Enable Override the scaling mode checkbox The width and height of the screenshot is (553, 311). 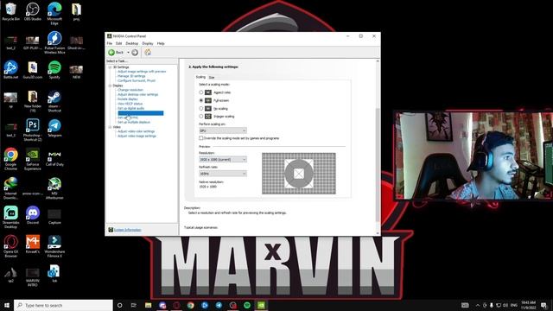click(201, 138)
